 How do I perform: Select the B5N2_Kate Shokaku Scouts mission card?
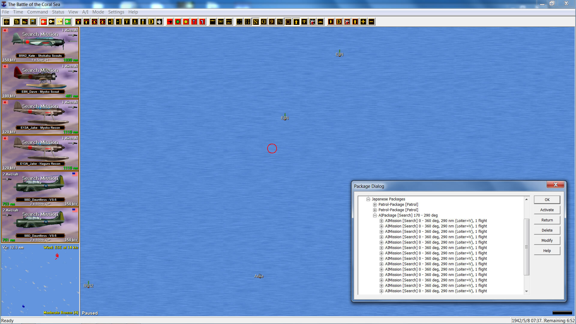pyautogui.click(x=40, y=44)
